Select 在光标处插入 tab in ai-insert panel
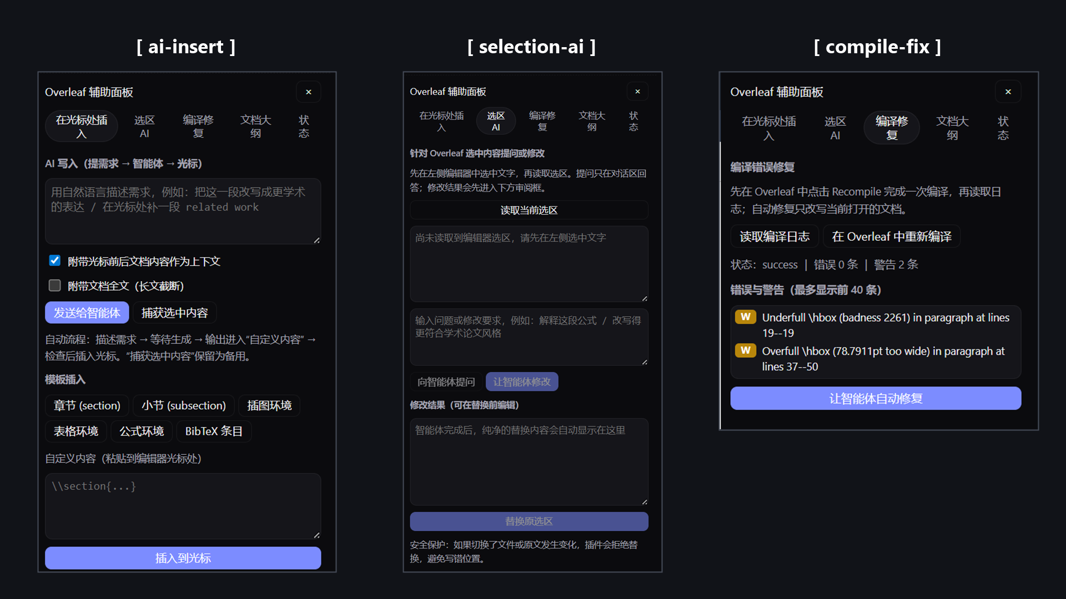The image size is (1066, 599). click(82, 126)
